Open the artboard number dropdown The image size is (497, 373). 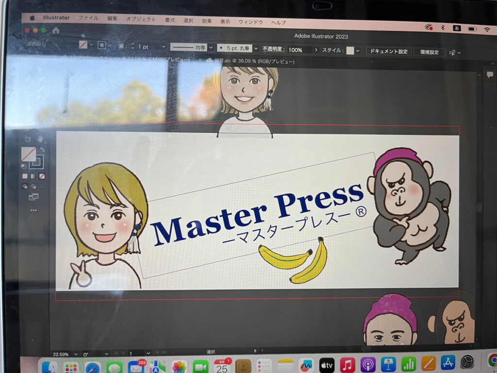click(x=149, y=353)
